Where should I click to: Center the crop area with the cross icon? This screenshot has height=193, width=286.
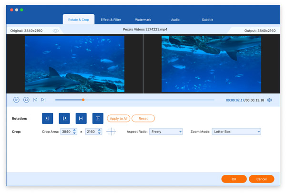(x=111, y=132)
